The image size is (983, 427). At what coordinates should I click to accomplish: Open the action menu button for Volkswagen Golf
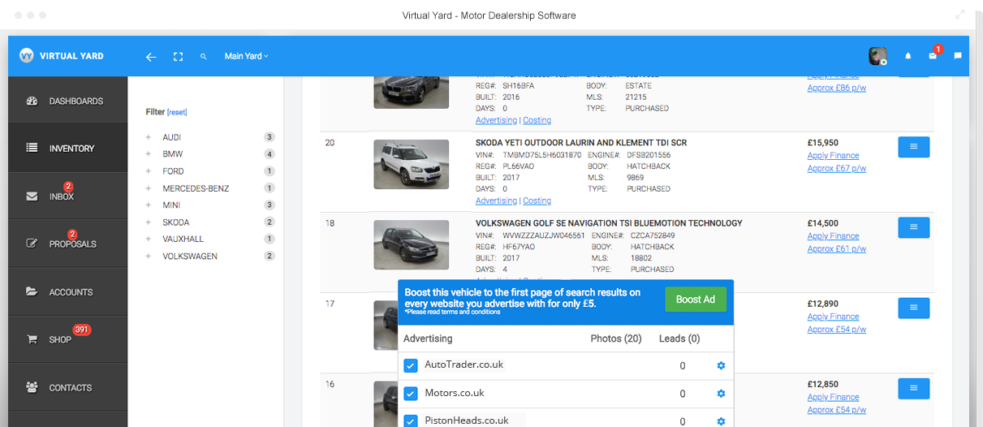(x=913, y=227)
